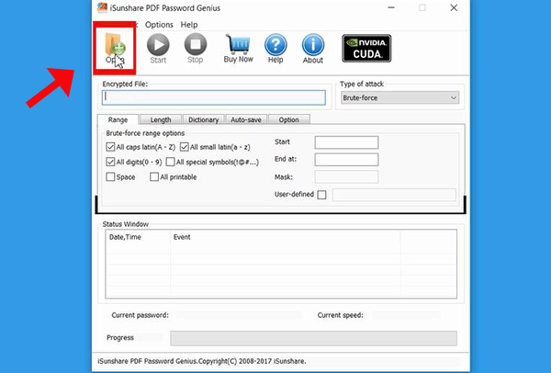Show the About info icon
Viewport: 551px width, 373px height.
point(313,49)
